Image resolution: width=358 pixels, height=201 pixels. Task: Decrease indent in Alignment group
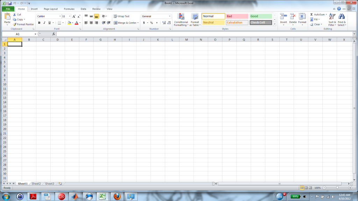[103, 23]
